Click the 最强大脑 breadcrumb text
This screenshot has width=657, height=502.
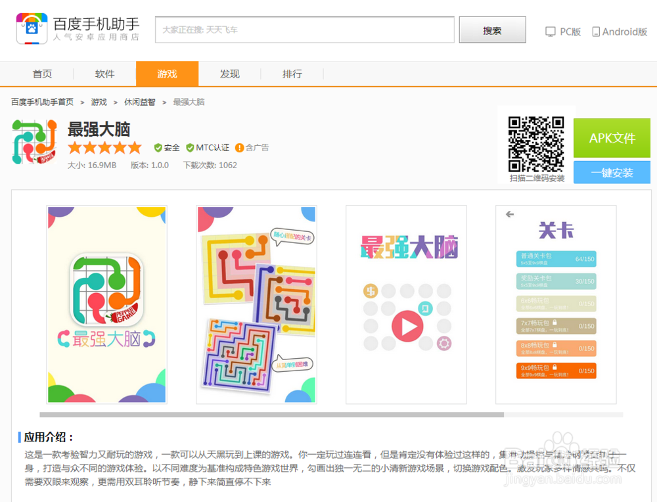189,102
